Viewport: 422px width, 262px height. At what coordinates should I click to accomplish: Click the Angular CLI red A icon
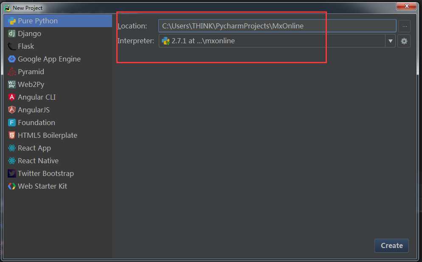pyautogui.click(x=12, y=97)
